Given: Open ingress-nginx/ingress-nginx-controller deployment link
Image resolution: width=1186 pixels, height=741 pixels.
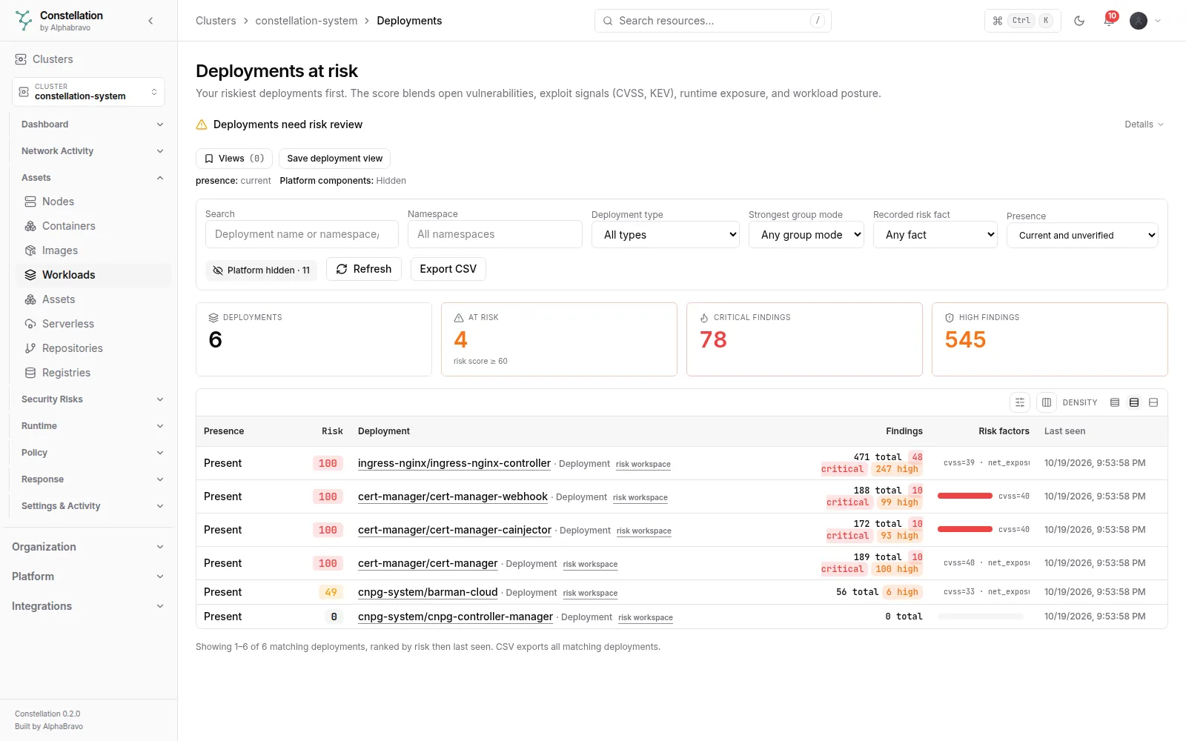Looking at the screenshot, I should coord(454,463).
